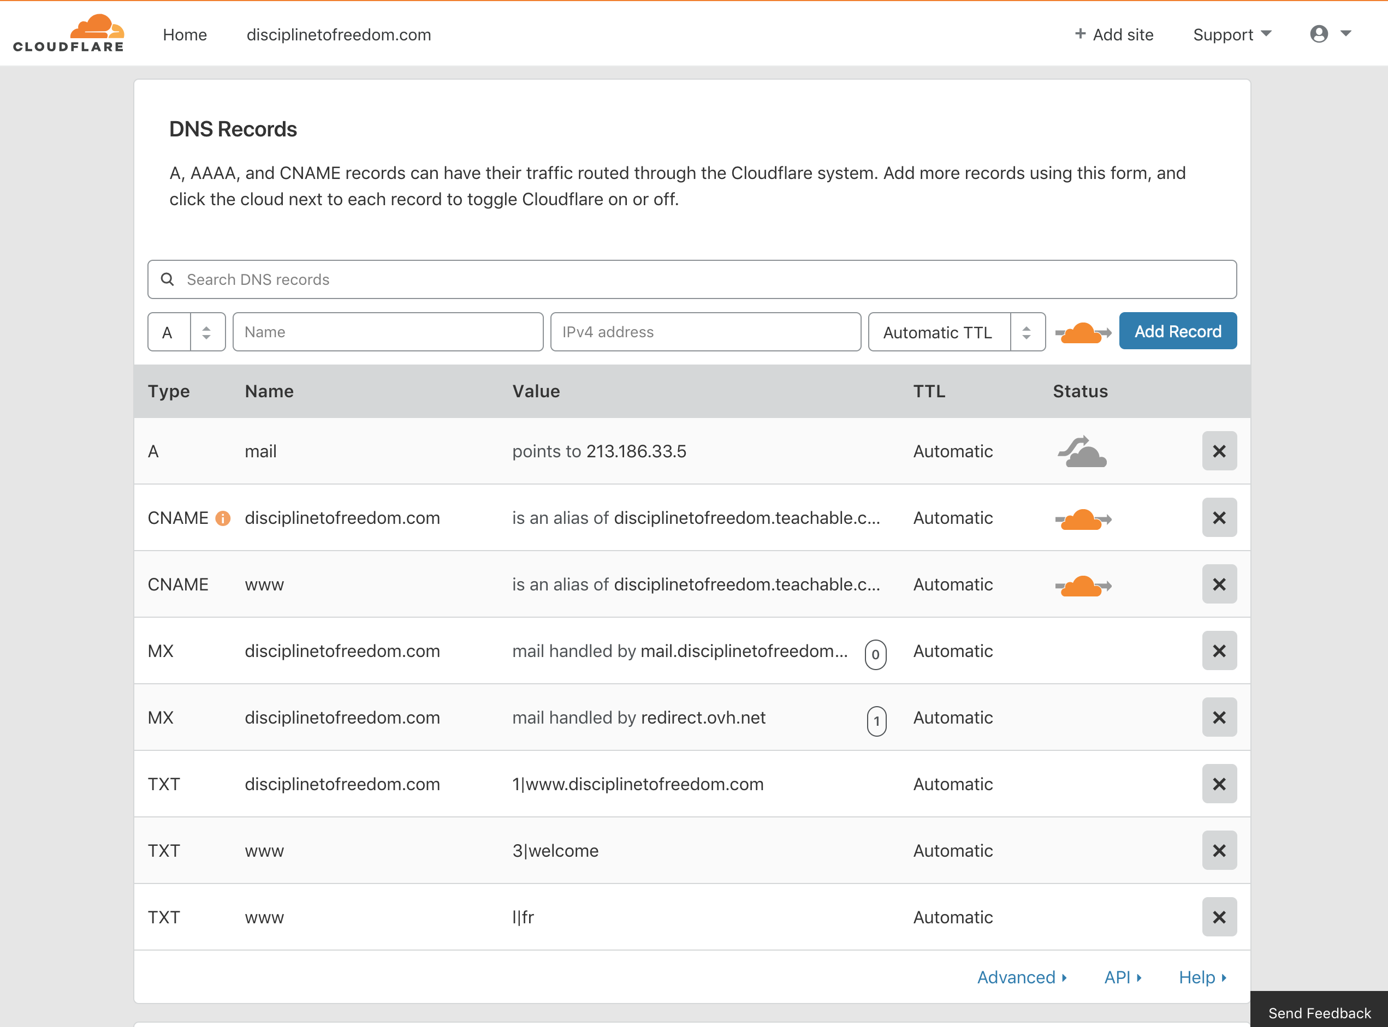The image size is (1388, 1027).
Task: Delete the www CNAME record
Action: pyautogui.click(x=1219, y=584)
